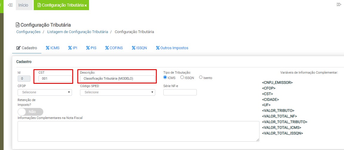Screen dimensions: 344x150
Task: Open the ISSQN tab
Action: 139,48
